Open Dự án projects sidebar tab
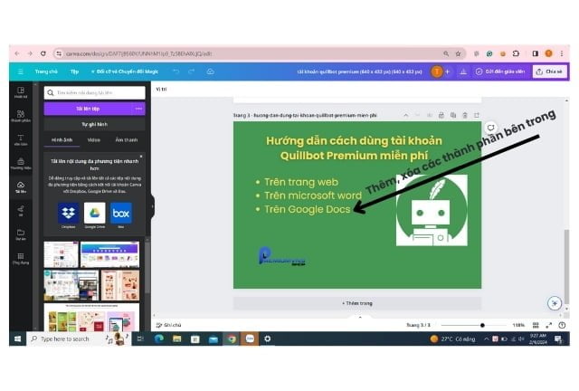 (21, 234)
